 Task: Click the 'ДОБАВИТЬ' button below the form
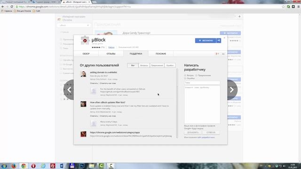pyautogui.click(x=193, y=132)
